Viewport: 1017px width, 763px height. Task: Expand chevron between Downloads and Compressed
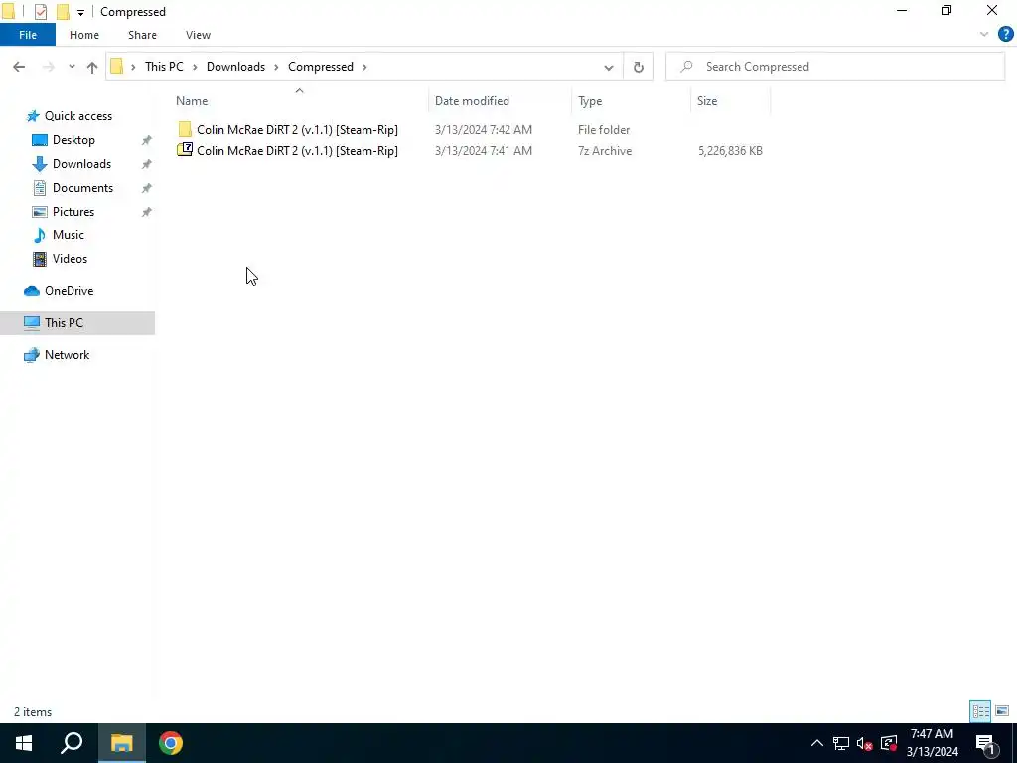pos(276,67)
